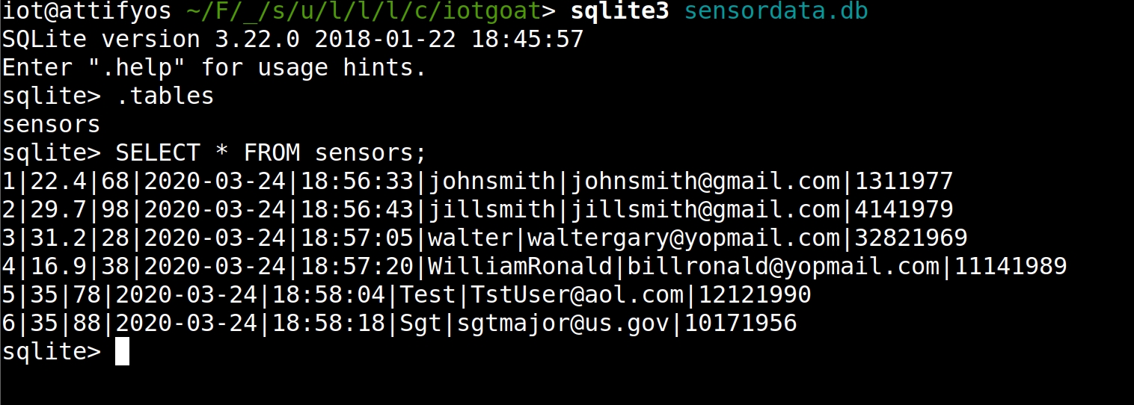Click the jillsmith@gmail.com email address
Screen dimensions: 1134x405
[x=705, y=210]
